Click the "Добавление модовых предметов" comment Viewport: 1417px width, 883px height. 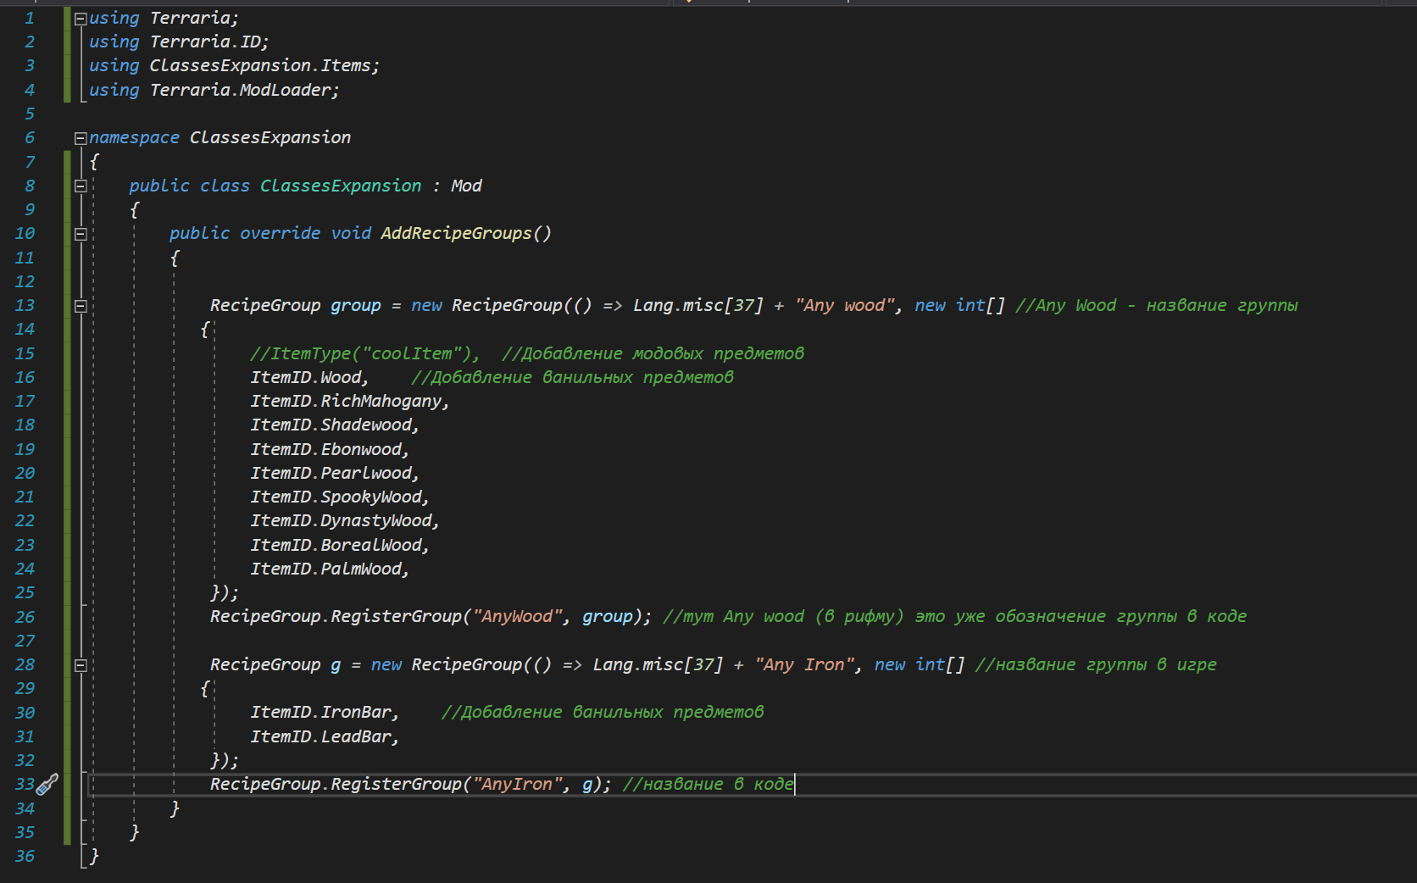[653, 353]
